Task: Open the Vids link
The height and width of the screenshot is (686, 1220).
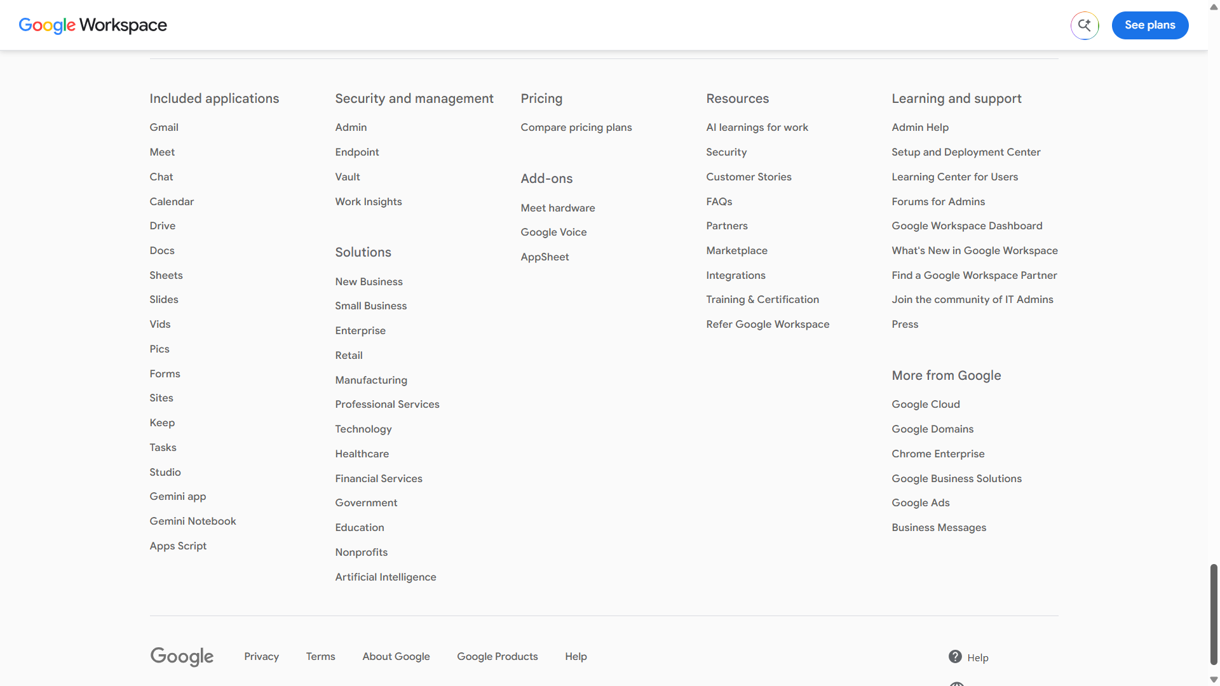Action: tap(160, 325)
